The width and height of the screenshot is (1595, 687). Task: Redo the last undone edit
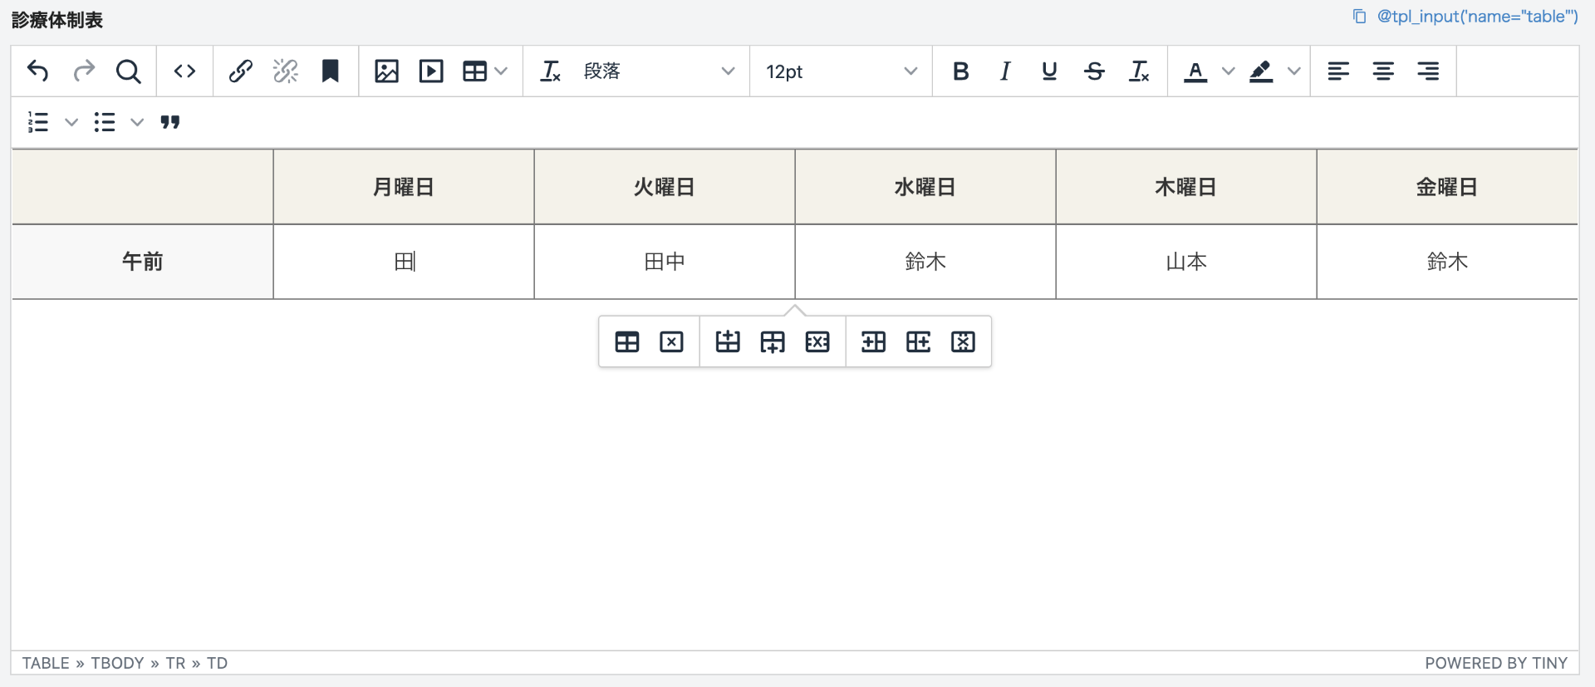click(83, 71)
